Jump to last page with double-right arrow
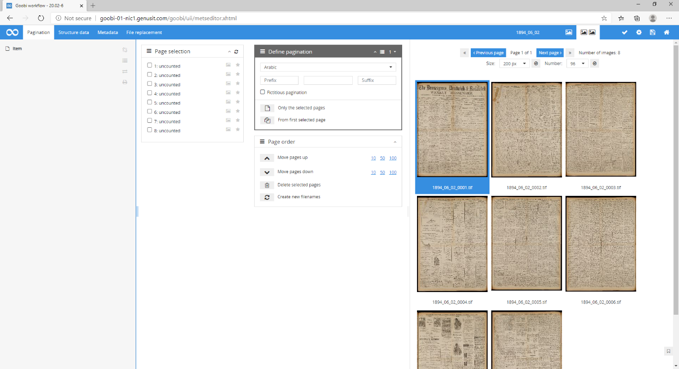 (570, 53)
